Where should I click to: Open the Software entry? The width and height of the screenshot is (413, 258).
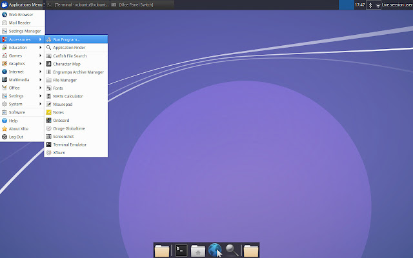point(22,112)
